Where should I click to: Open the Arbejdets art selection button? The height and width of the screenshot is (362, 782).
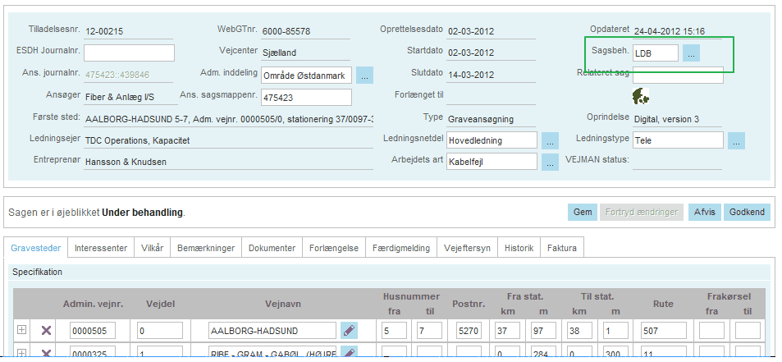click(x=550, y=163)
